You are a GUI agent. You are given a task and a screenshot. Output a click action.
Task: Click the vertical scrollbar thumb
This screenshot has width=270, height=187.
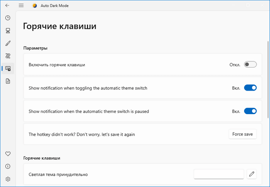point(268,79)
